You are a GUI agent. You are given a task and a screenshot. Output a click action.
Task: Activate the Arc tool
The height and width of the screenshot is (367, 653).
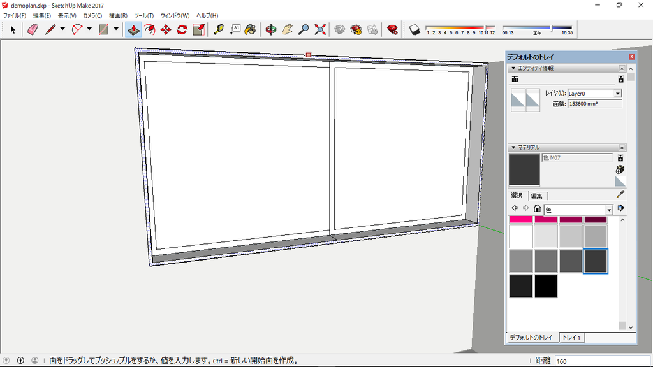coord(77,29)
